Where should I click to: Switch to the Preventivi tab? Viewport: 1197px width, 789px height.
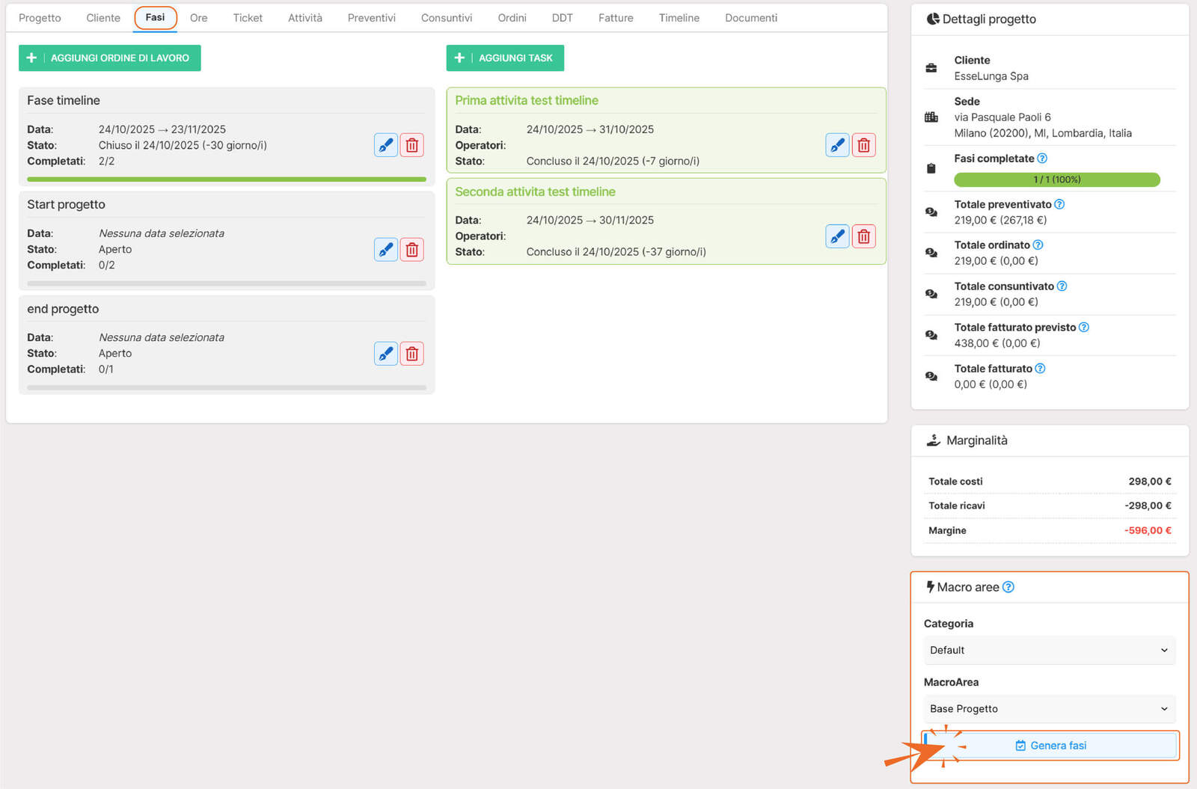click(x=371, y=18)
